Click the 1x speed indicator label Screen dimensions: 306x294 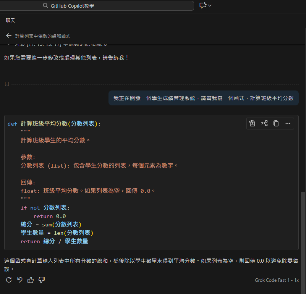(296, 280)
